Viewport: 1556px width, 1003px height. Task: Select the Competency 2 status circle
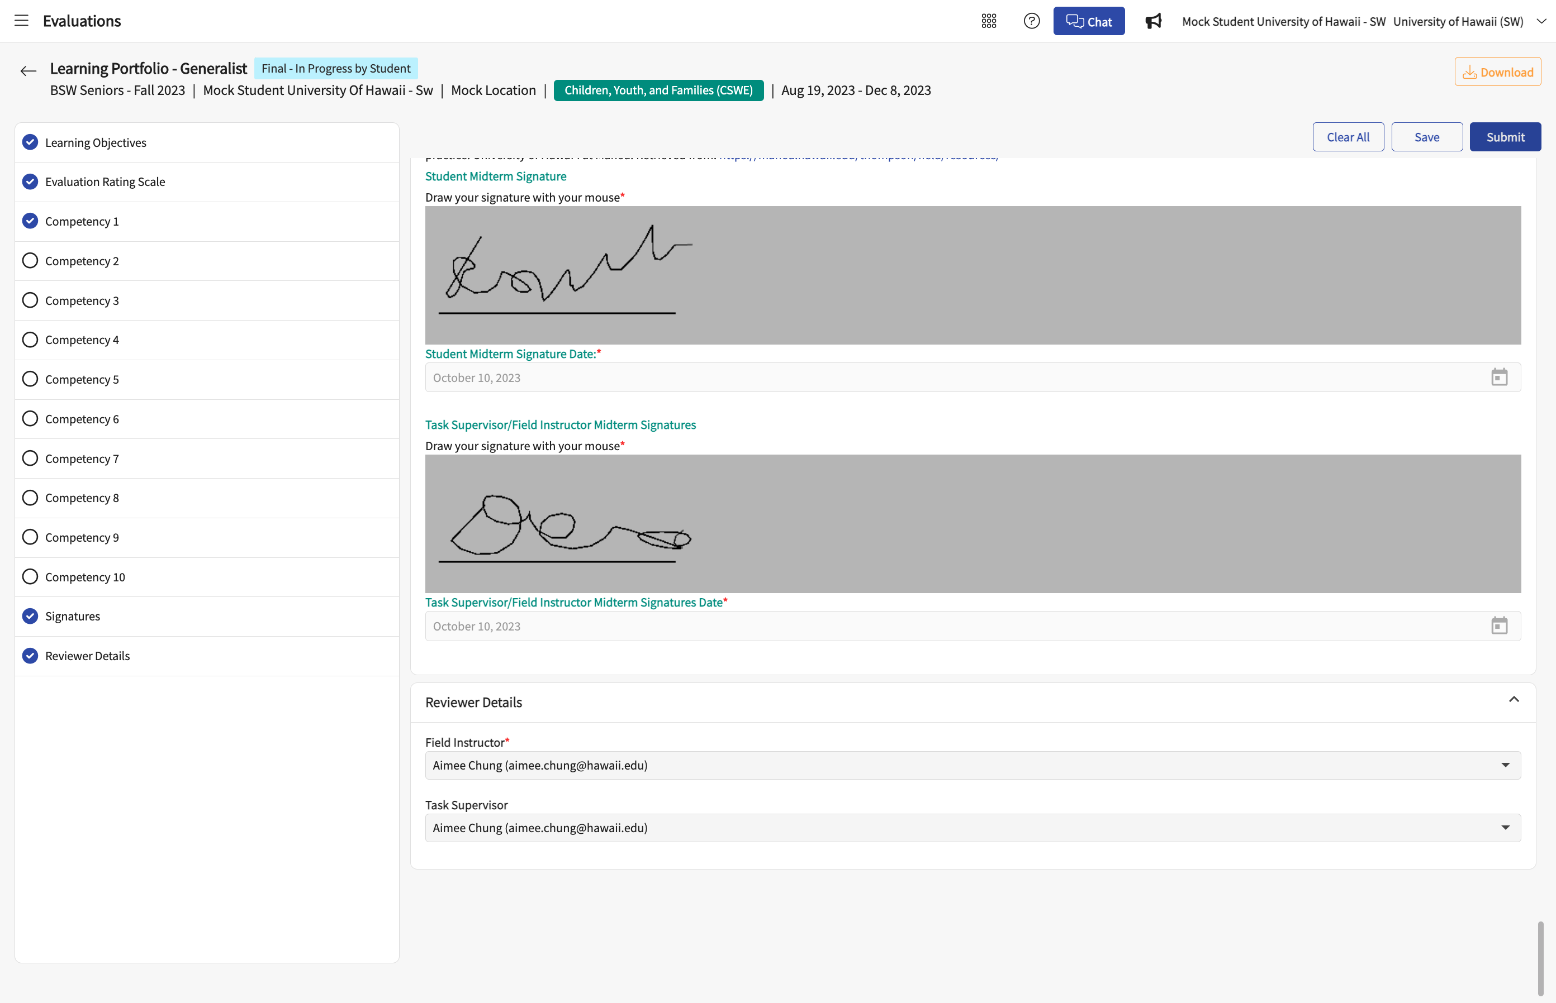coord(30,260)
